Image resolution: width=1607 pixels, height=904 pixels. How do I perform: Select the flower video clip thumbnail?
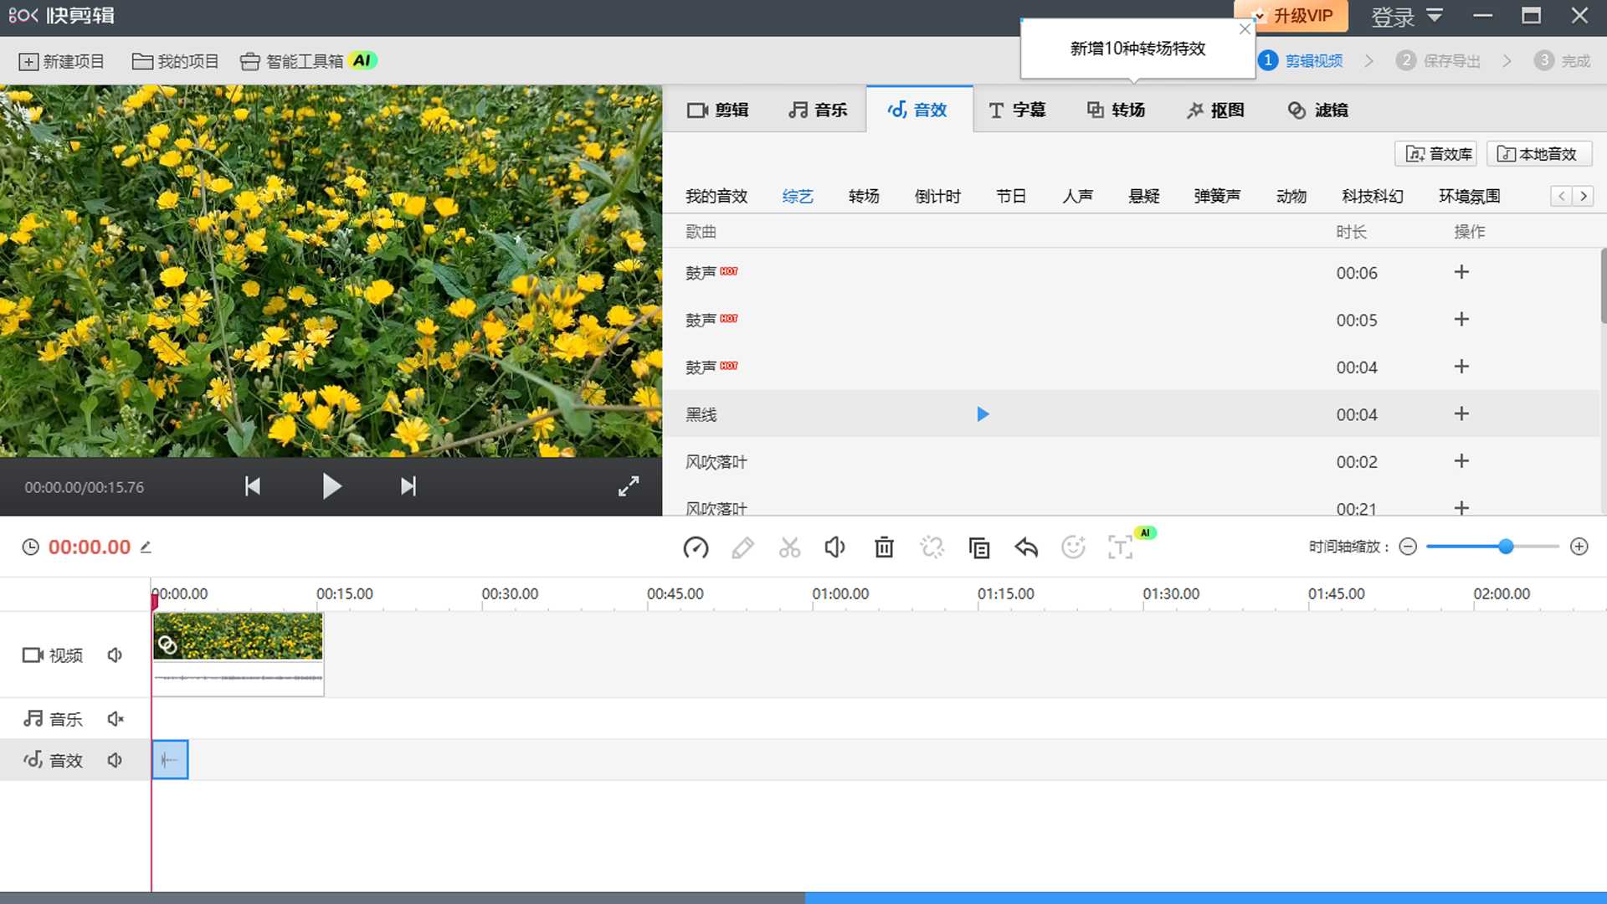[238, 636]
